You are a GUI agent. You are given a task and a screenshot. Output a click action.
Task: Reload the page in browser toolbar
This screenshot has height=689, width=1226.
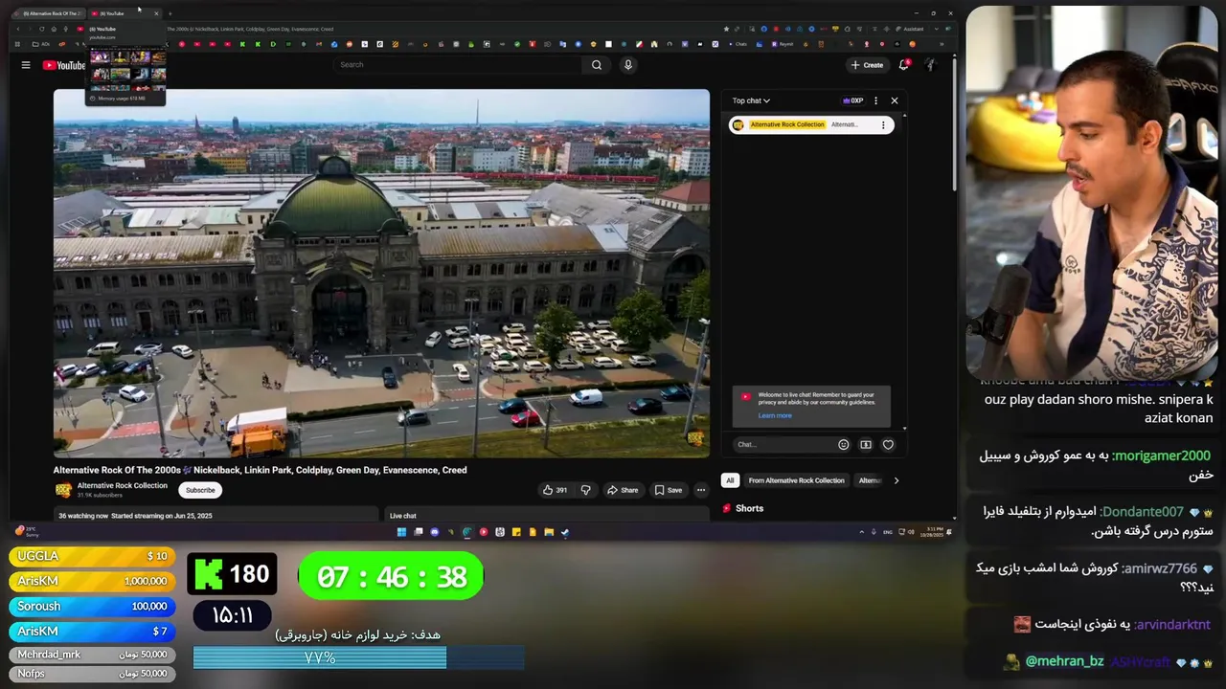(42, 29)
